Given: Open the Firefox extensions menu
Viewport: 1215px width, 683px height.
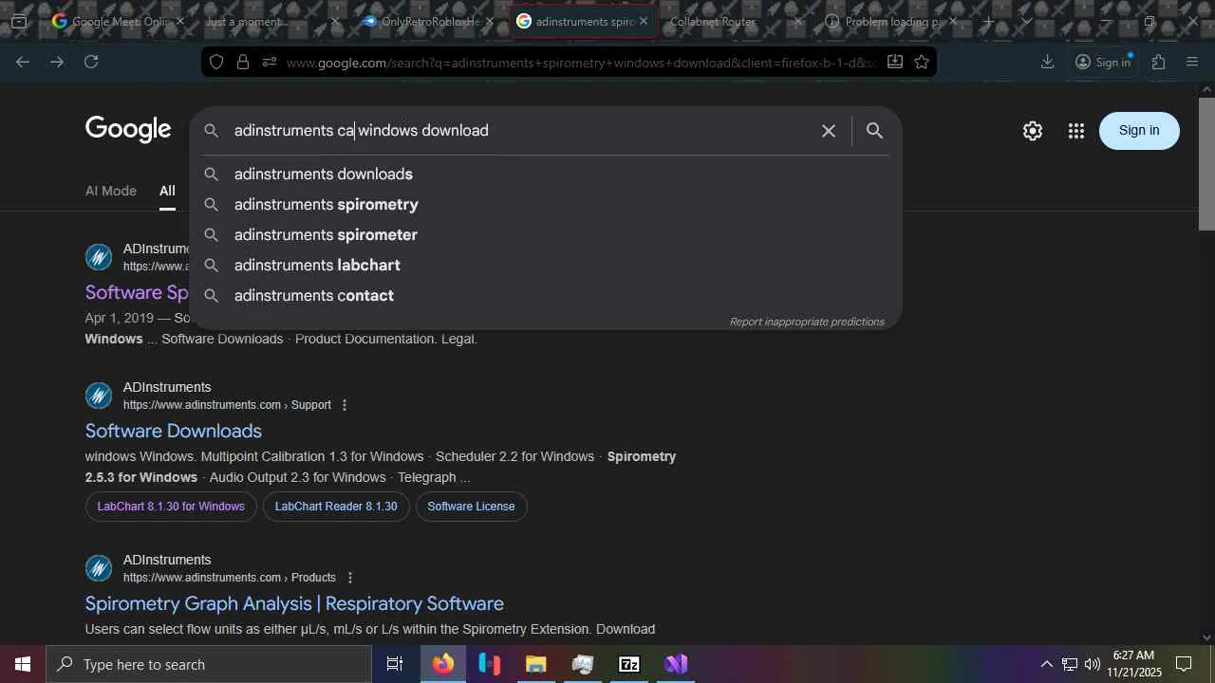Looking at the screenshot, I should pos(1159,62).
